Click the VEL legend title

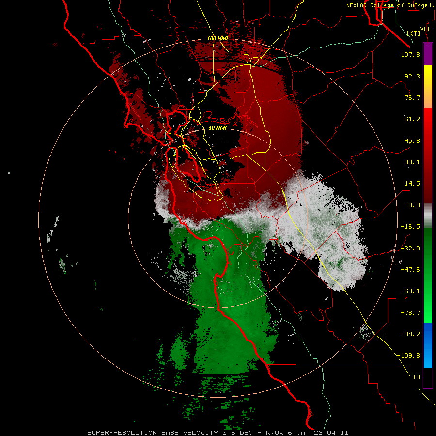426,29
